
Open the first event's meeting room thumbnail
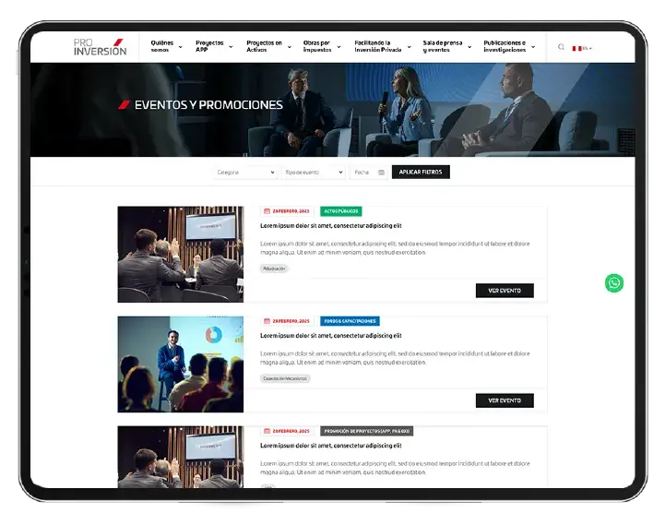pyautogui.click(x=181, y=255)
